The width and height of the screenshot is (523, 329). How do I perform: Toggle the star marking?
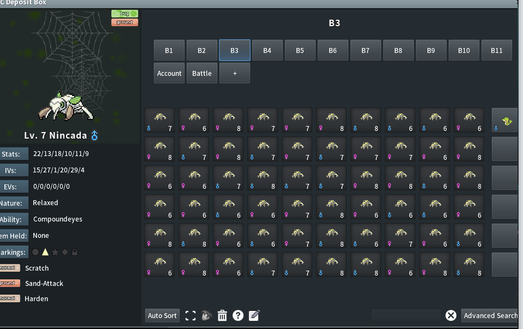[x=55, y=252]
